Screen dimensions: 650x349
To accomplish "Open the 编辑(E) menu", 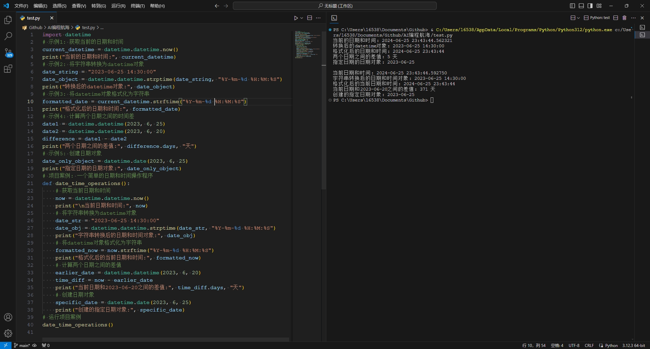I will coord(40,6).
